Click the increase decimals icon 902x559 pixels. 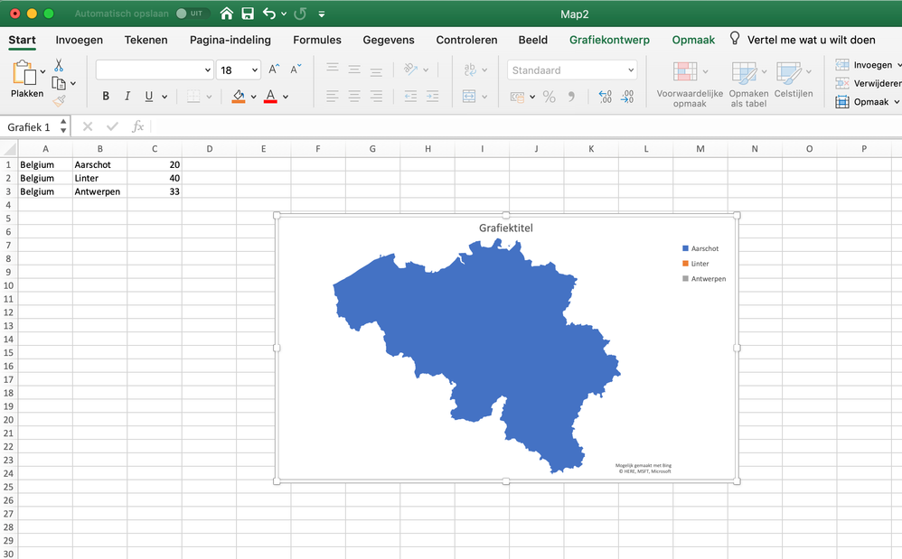[x=607, y=97]
